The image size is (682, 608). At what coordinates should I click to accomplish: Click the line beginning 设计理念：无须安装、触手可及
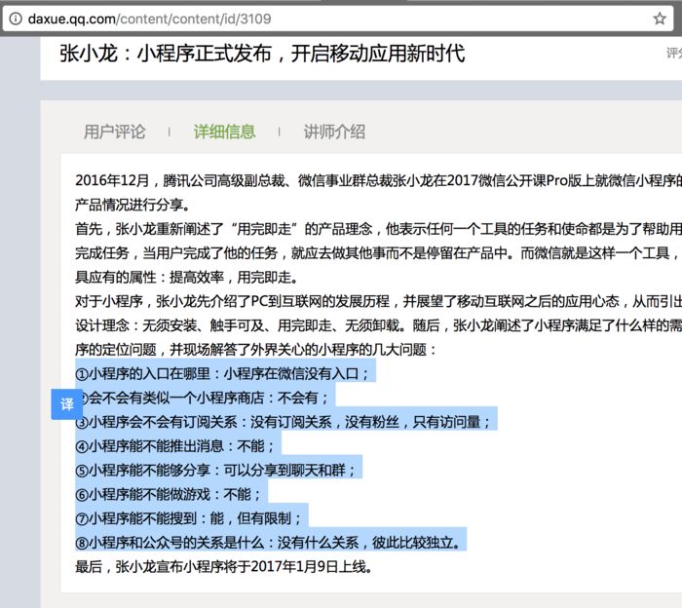(x=378, y=325)
